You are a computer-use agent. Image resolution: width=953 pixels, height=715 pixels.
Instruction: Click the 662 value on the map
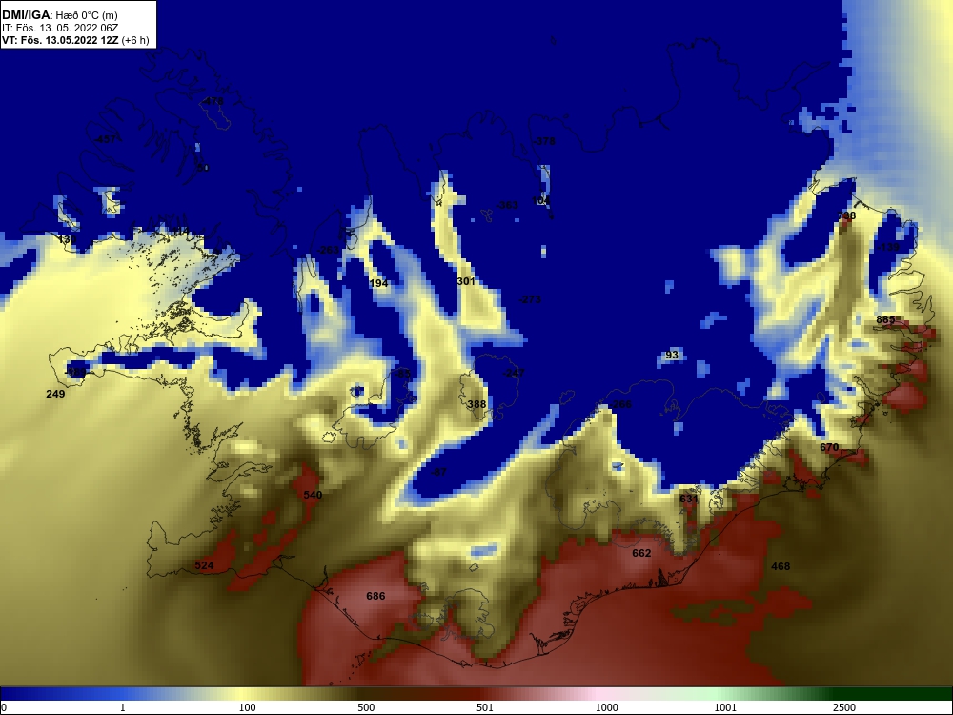coord(641,553)
